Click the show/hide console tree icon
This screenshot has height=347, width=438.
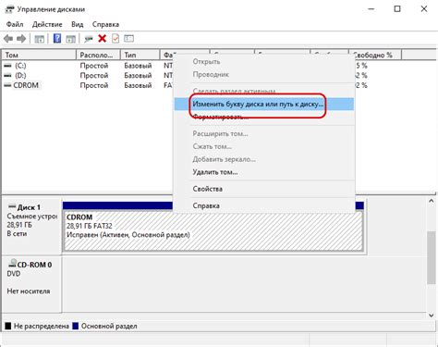pos(40,39)
